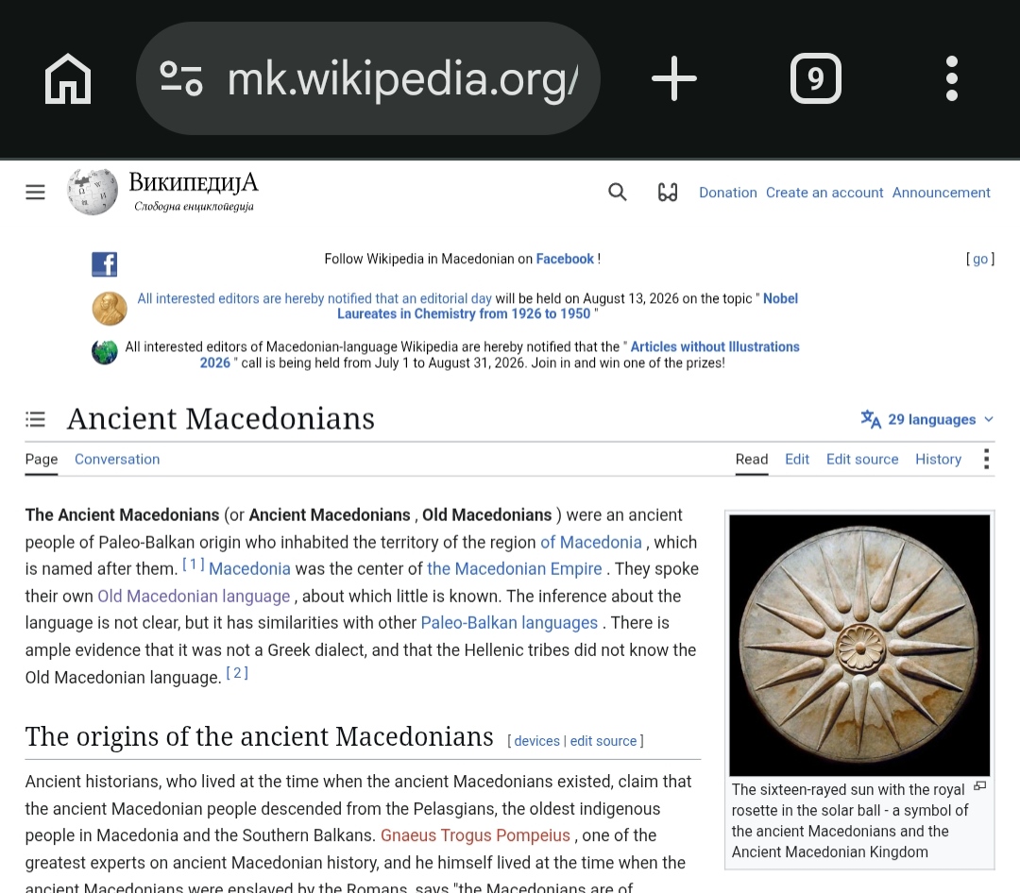Open the appearance glasses icon
The width and height of the screenshot is (1020, 893).
[x=668, y=192]
